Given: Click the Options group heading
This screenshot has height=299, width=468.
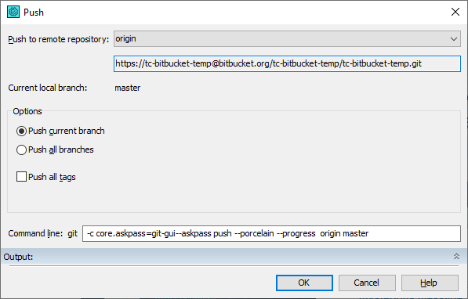Looking at the screenshot, I should tap(27, 111).
